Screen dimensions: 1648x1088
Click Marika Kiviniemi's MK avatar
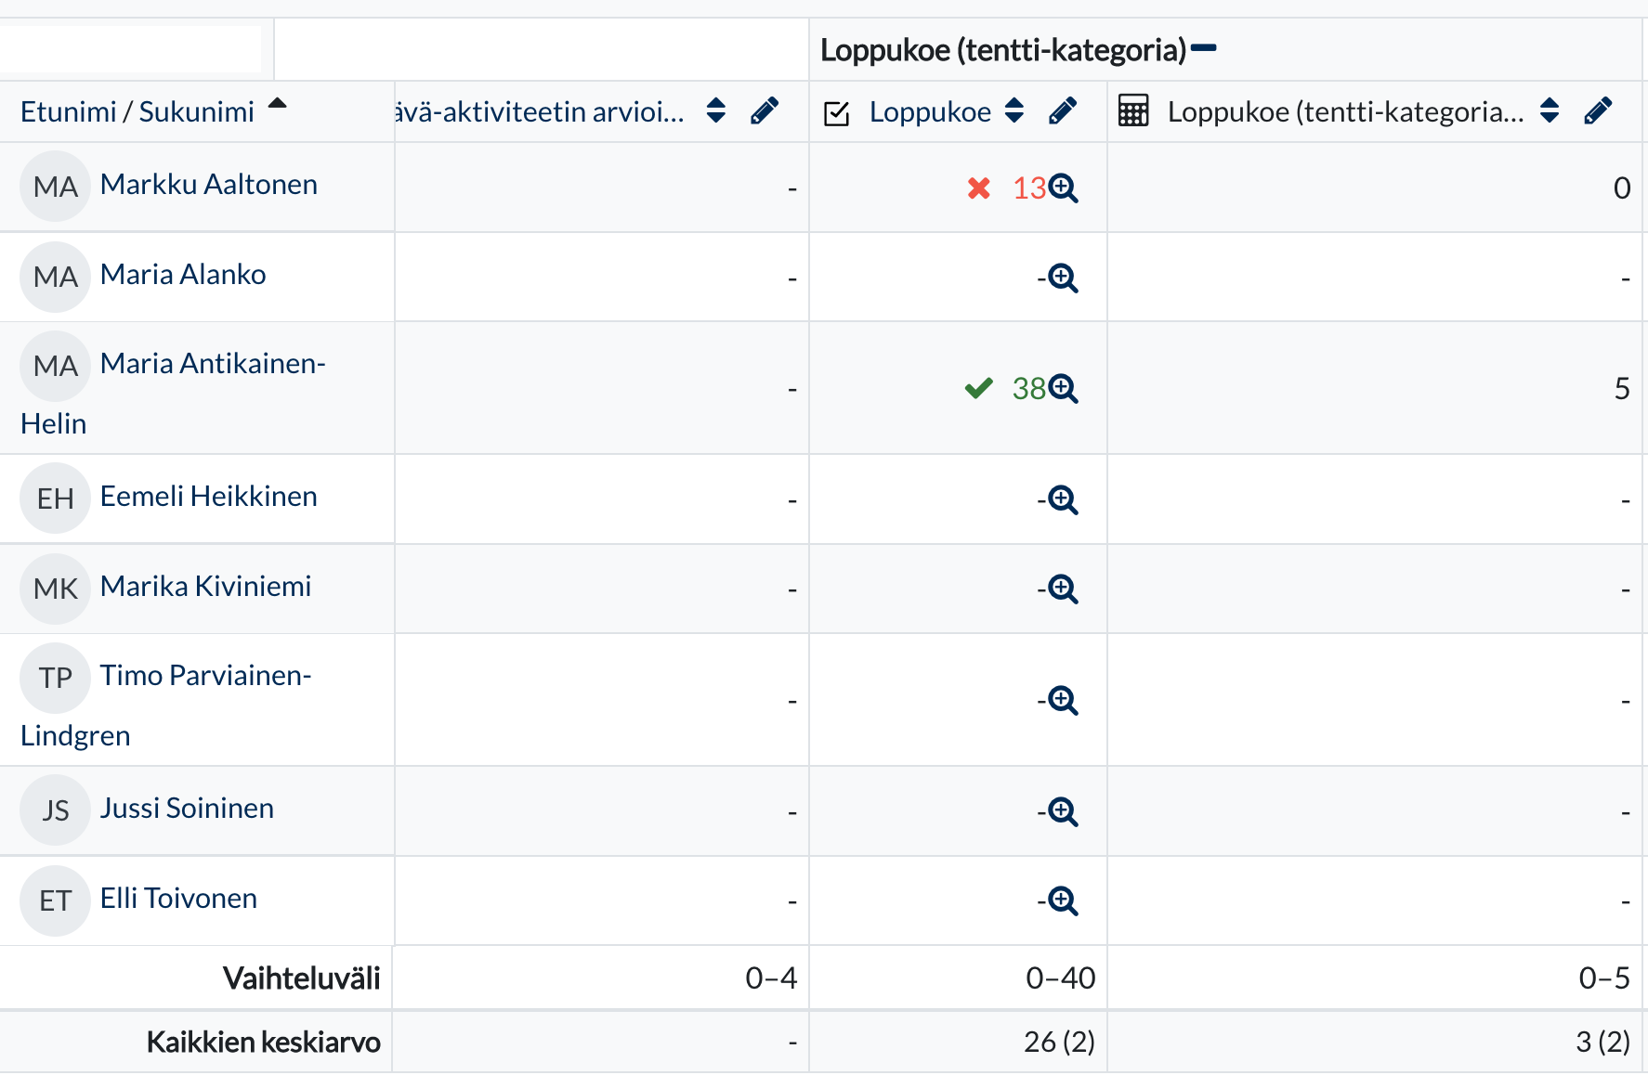point(55,589)
